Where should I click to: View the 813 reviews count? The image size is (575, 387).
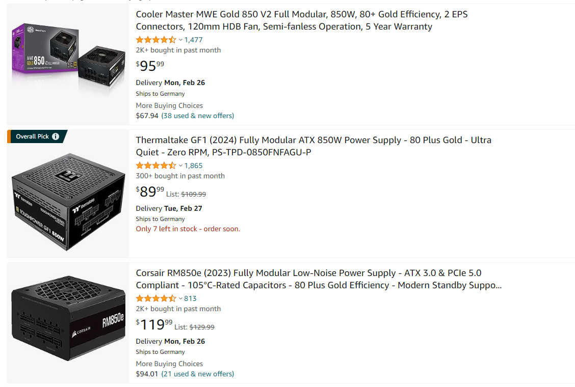click(x=190, y=298)
